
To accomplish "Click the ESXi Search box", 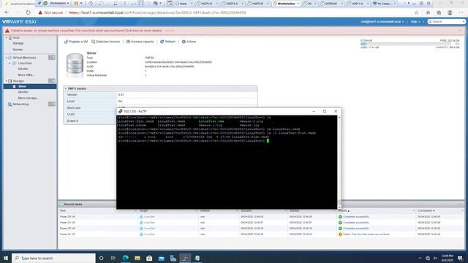I will click(x=446, y=22).
